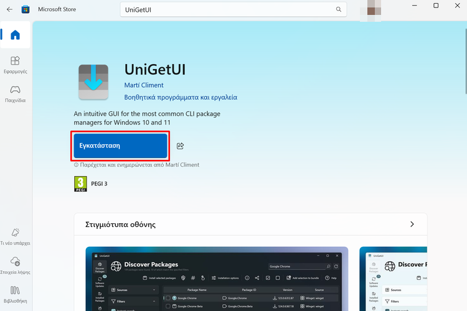Click the share icon beside install
The image size is (467, 311).
pyautogui.click(x=180, y=146)
